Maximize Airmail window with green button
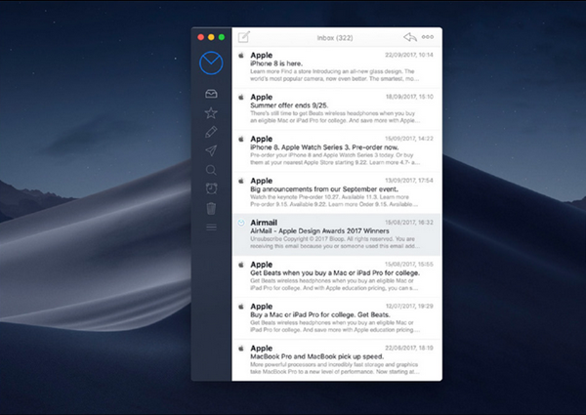Image resolution: width=586 pixels, height=415 pixels. click(x=222, y=37)
